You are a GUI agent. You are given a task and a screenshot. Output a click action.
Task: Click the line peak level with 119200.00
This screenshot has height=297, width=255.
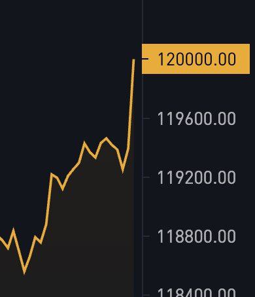[52, 174]
